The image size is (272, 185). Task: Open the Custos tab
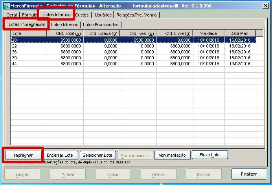[x=82, y=15]
